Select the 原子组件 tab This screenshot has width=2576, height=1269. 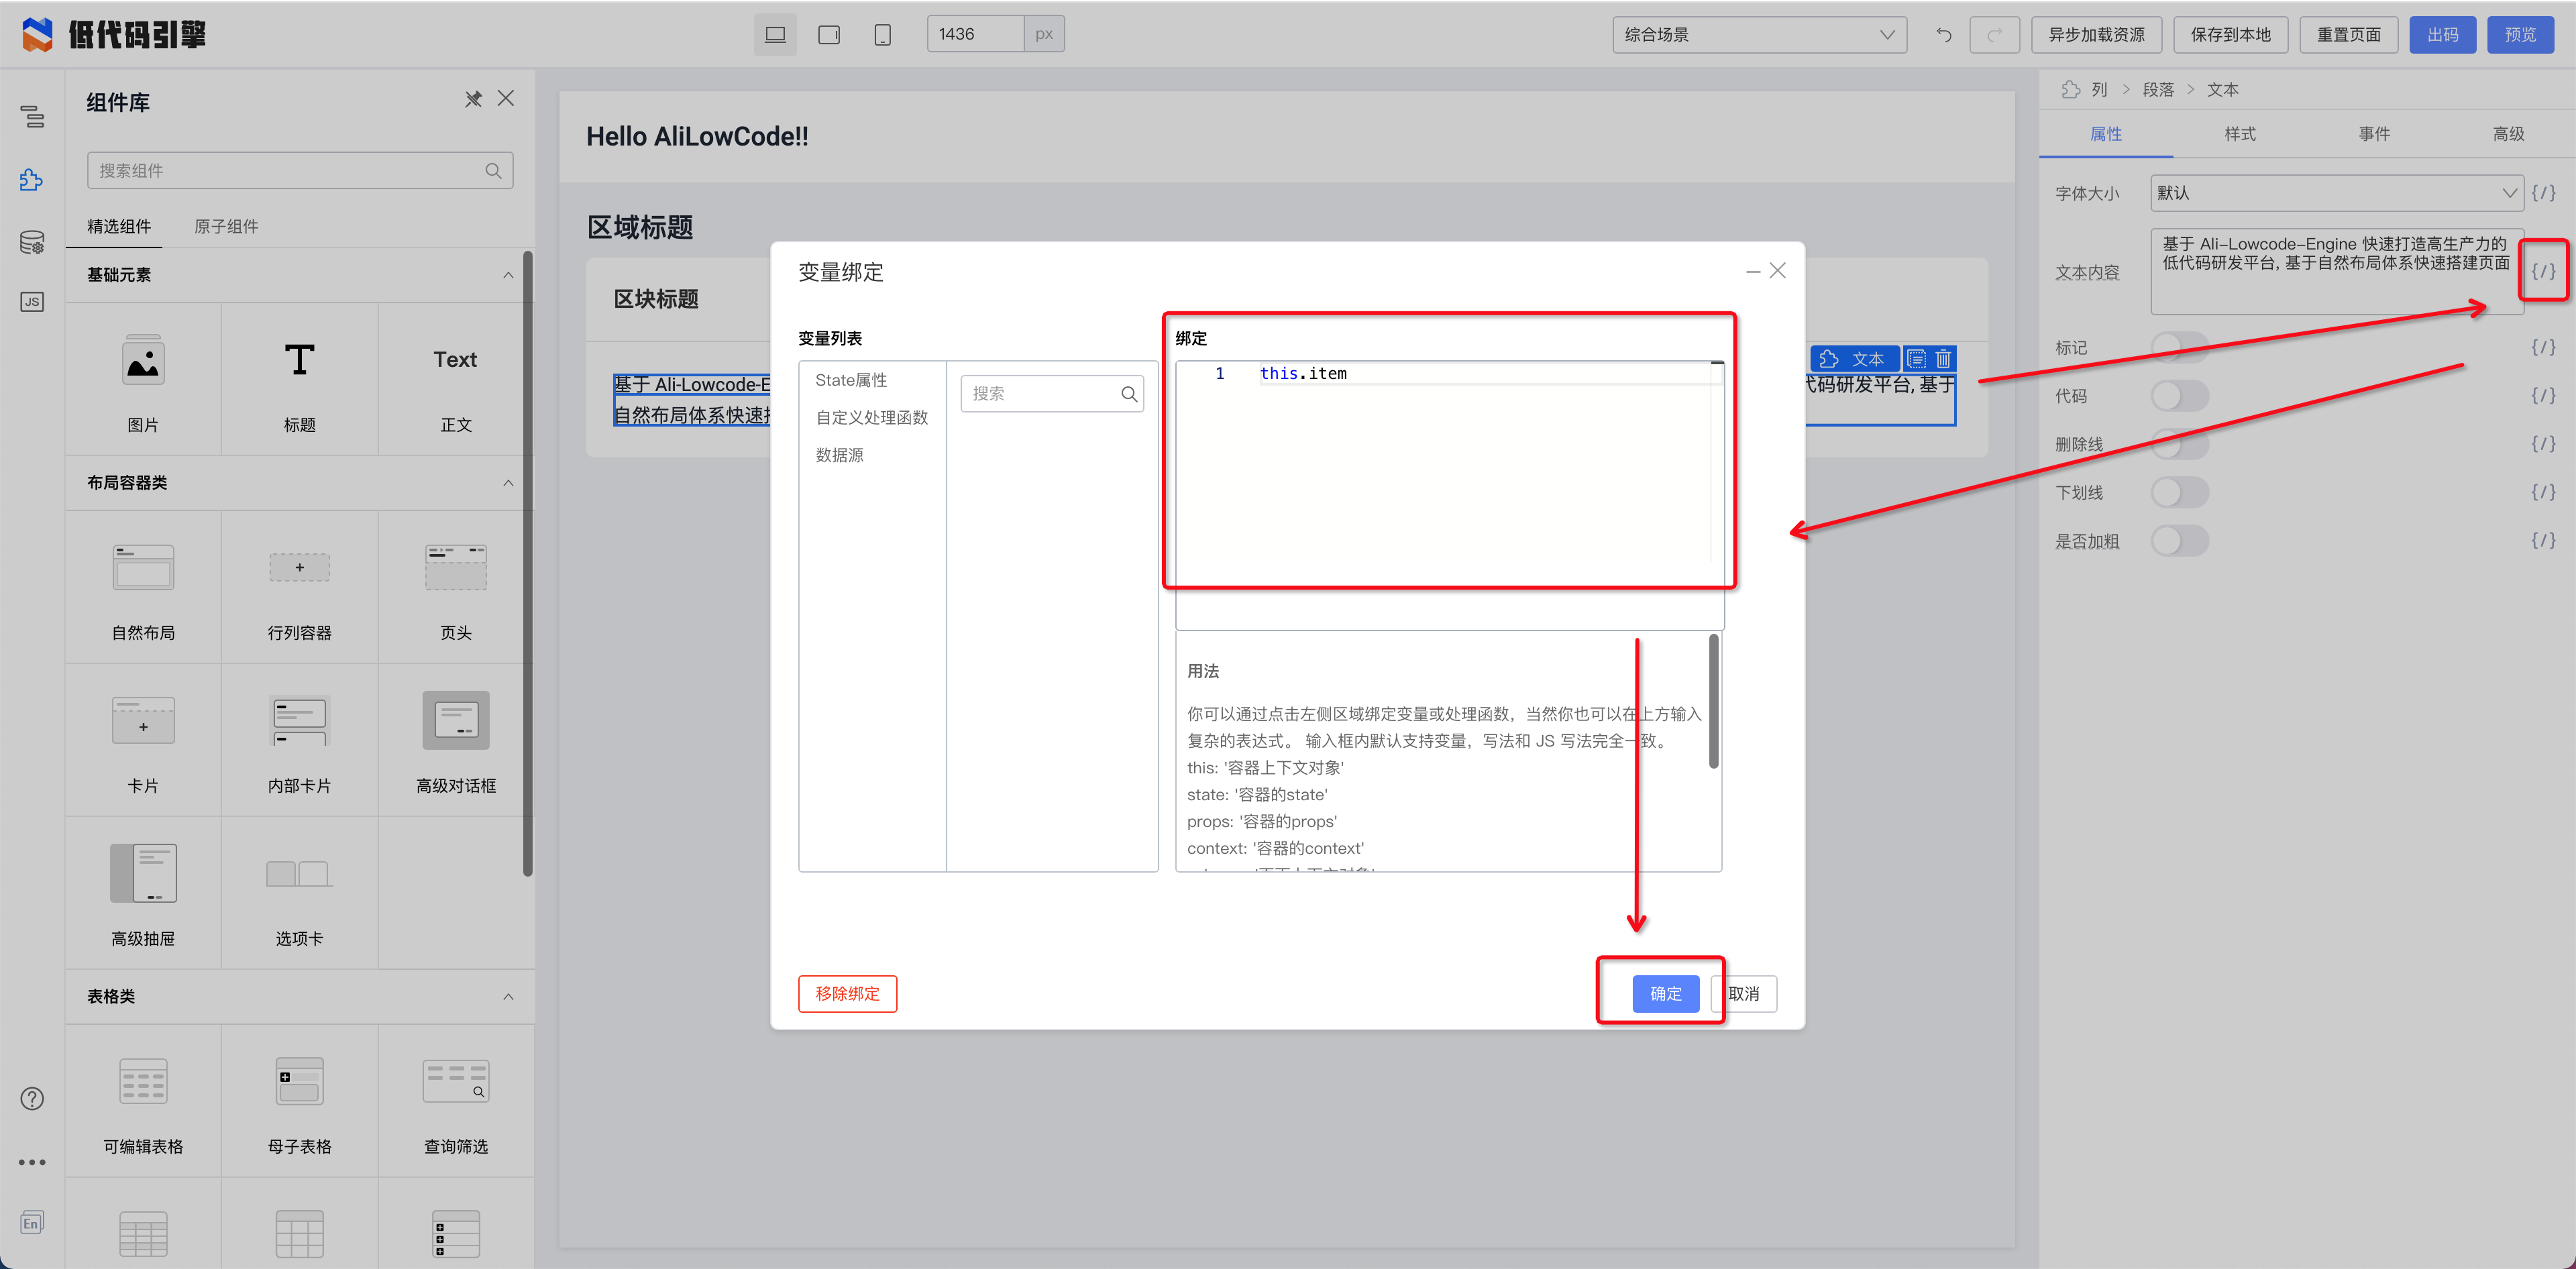coord(226,227)
